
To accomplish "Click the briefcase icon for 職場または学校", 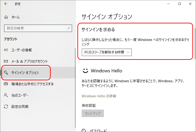I will (6, 84).
